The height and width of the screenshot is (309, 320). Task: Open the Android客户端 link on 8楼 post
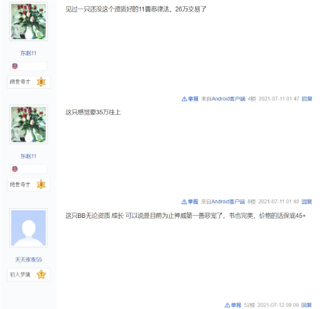point(228,201)
